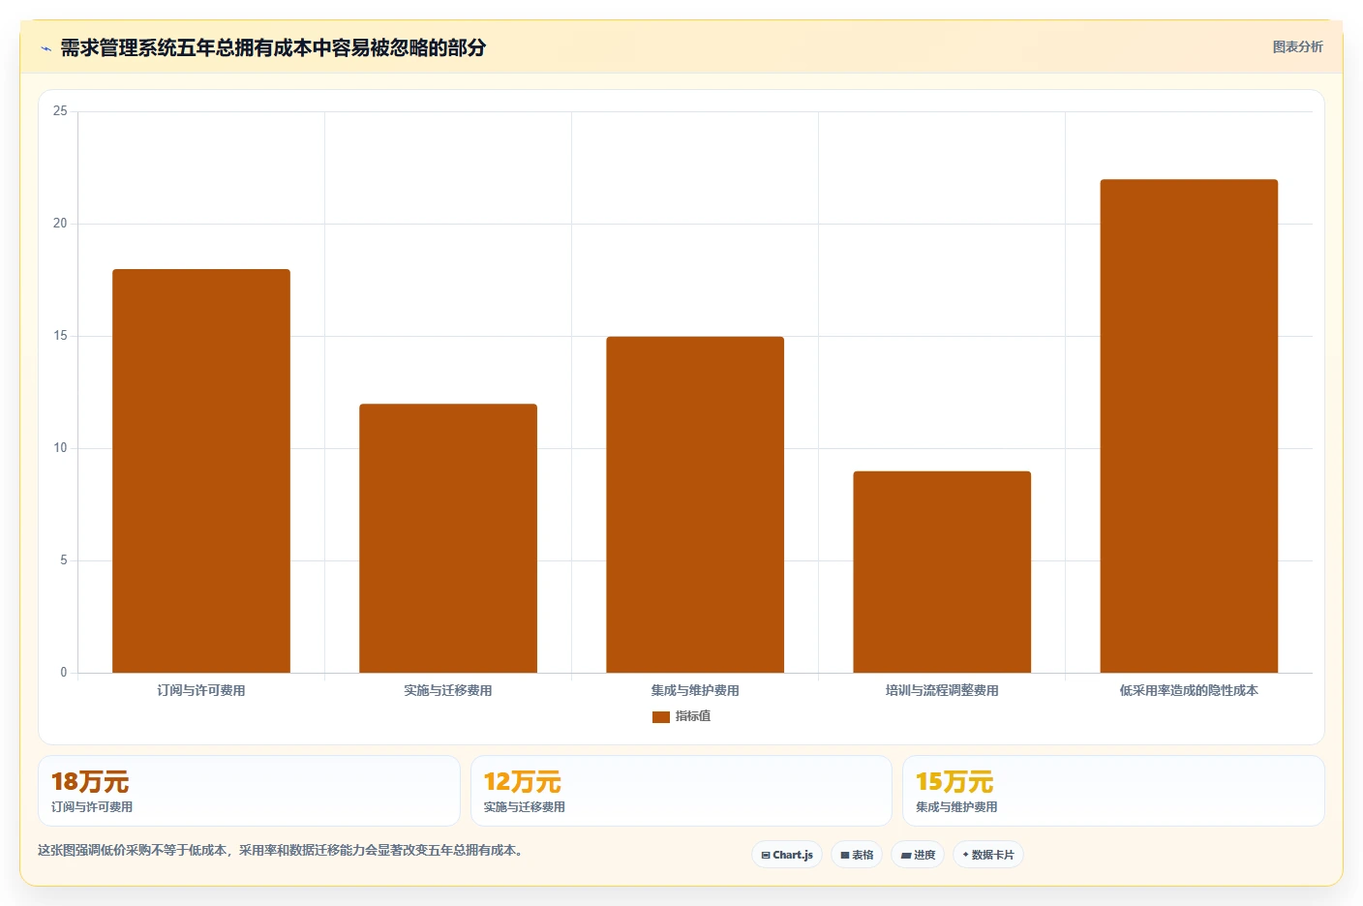The width and height of the screenshot is (1363, 906).
Task: Click the 数据卡片 tag chip
Action: [988, 855]
